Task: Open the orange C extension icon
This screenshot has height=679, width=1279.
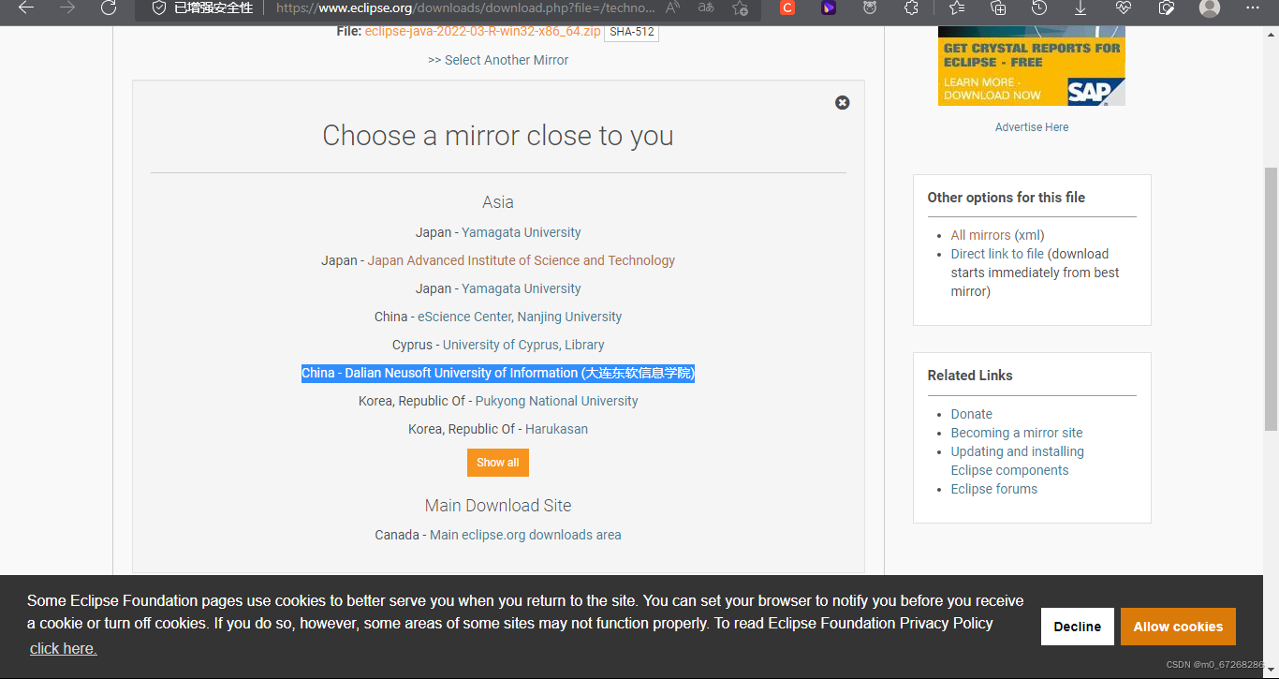Action: click(787, 7)
